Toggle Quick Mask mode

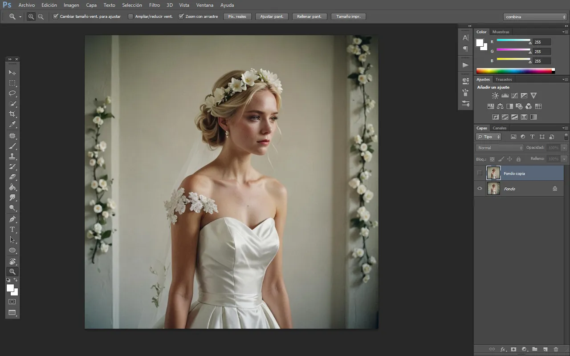point(12,302)
